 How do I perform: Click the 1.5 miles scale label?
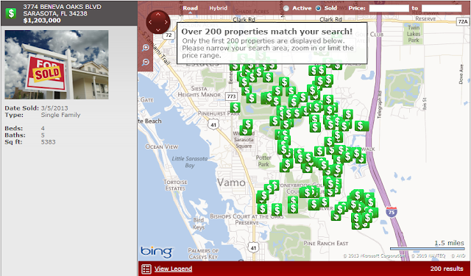(x=450, y=243)
